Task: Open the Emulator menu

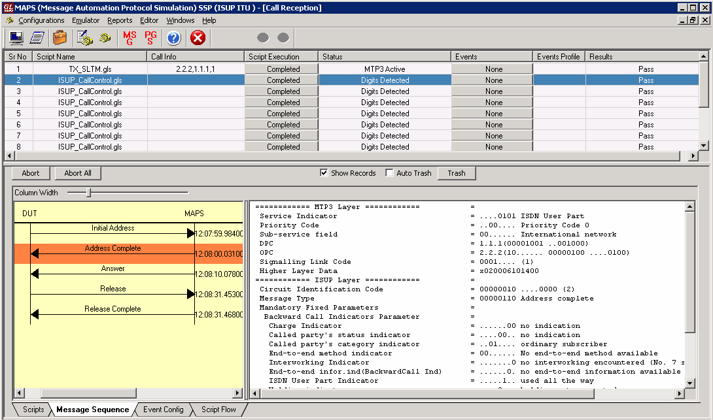Action: (86, 20)
